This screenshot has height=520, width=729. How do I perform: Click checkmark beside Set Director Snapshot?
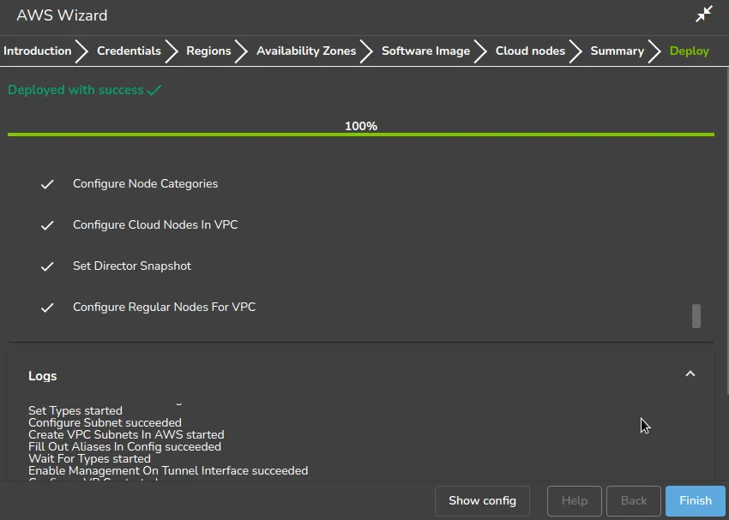[47, 266]
